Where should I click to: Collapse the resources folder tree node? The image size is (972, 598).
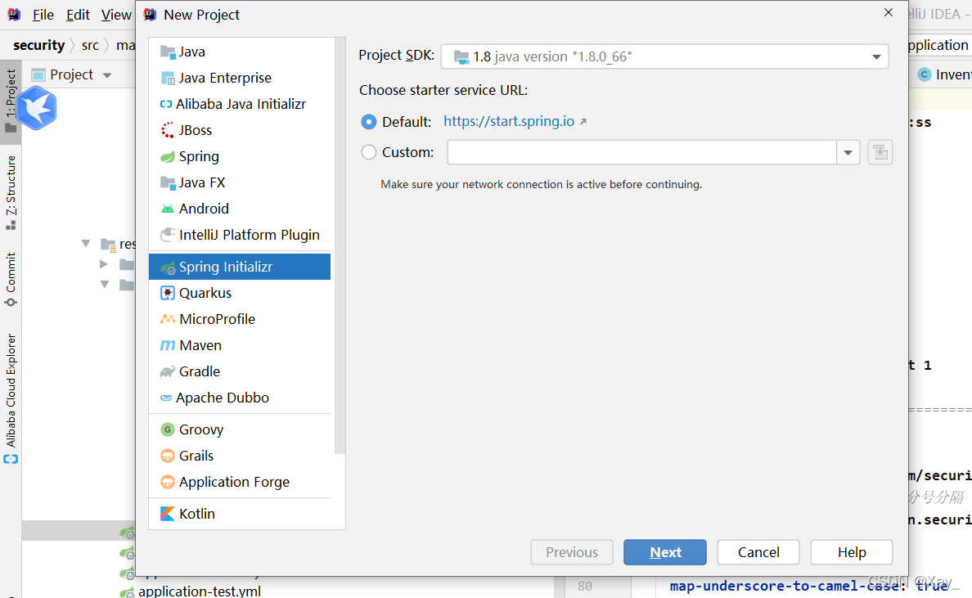[x=86, y=244]
